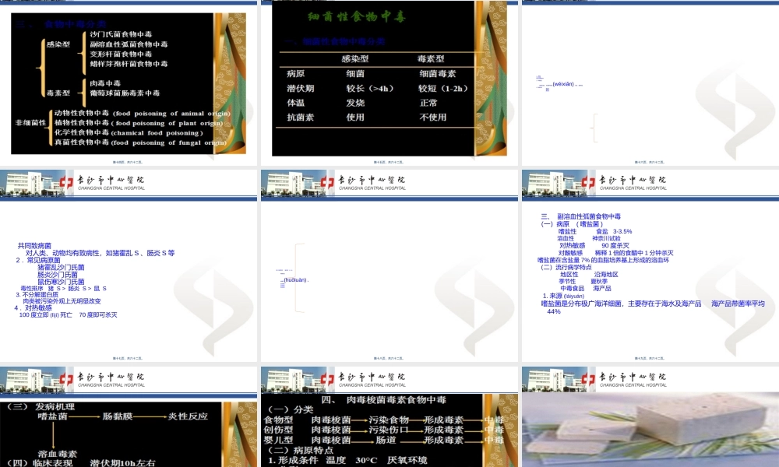
Task: Open the food poisoning classification slide thumbnail
Action: [129, 86]
